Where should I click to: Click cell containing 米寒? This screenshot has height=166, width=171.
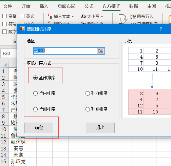coord(18,155)
